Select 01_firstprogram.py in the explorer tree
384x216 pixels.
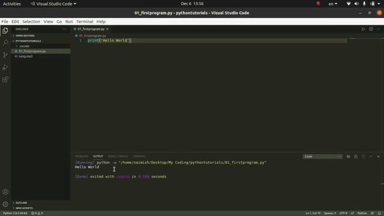41,51
